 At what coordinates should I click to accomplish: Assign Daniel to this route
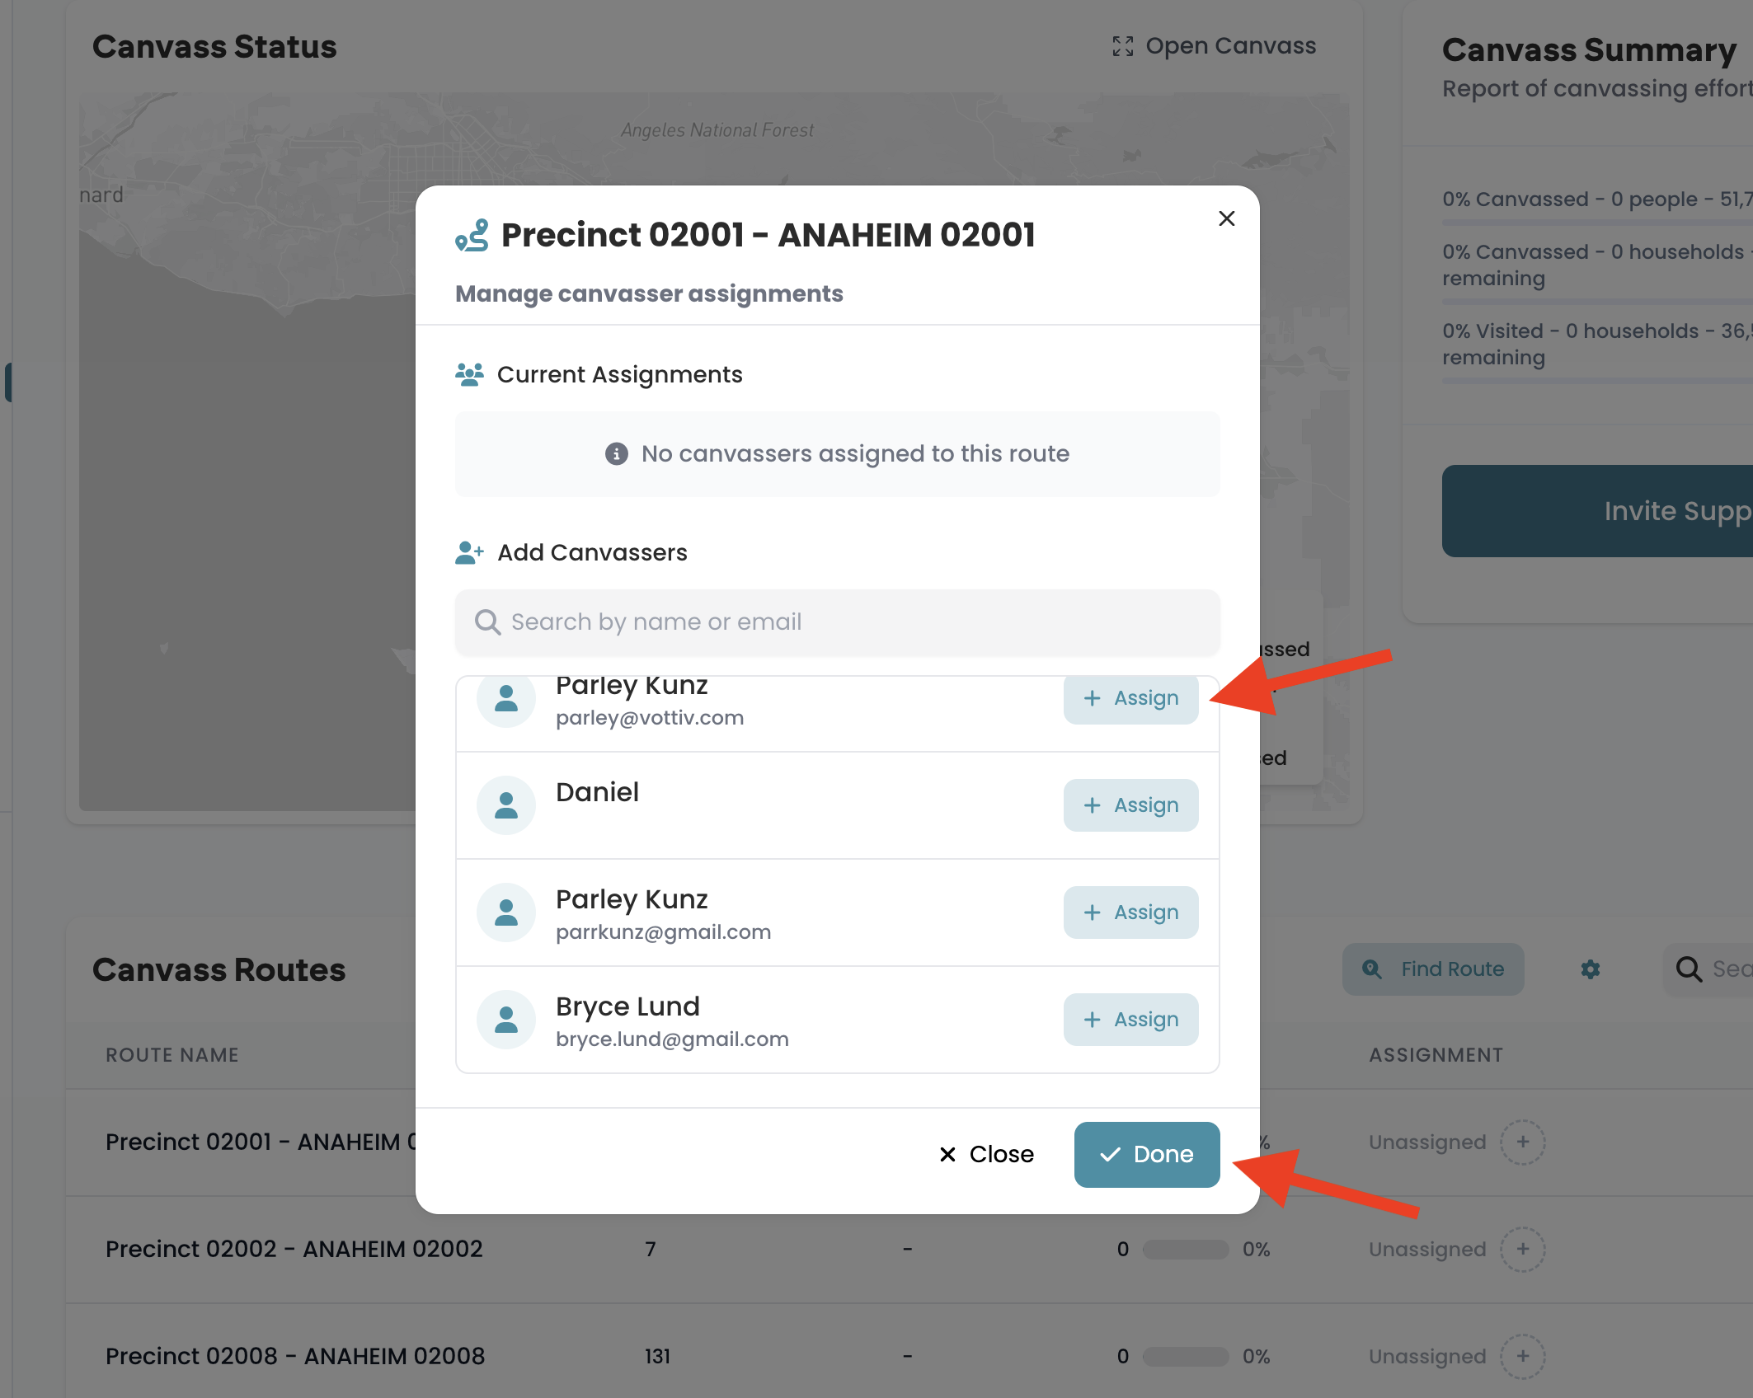pyautogui.click(x=1130, y=805)
